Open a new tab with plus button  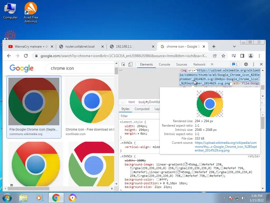click(x=214, y=47)
